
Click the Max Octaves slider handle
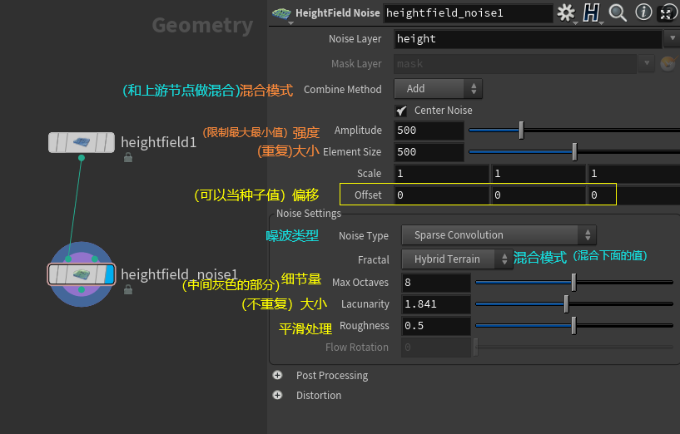coord(573,282)
